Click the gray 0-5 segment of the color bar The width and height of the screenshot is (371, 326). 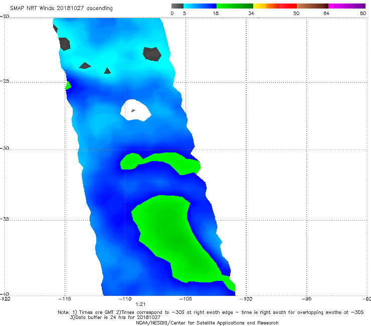tap(177, 6)
